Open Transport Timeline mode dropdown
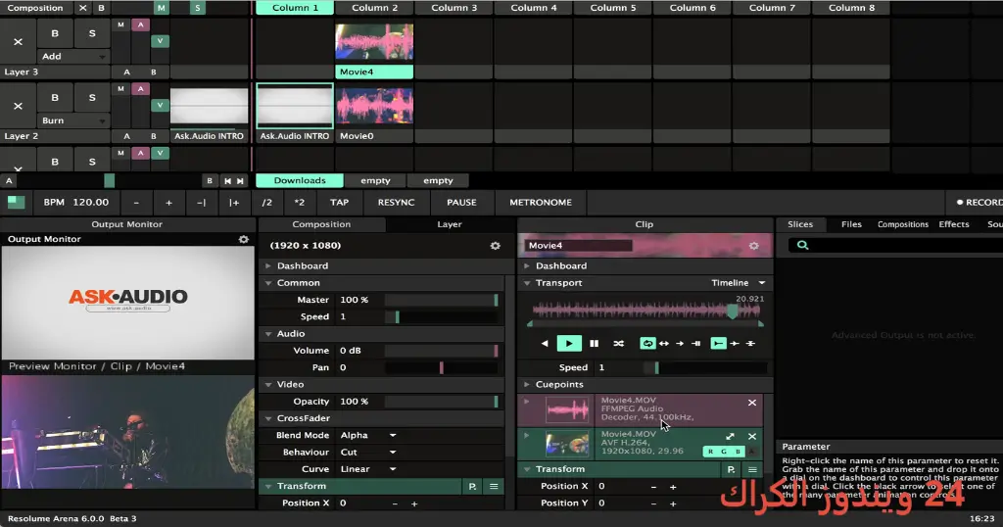The width and height of the screenshot is (1003, 527). click(739, 283)
